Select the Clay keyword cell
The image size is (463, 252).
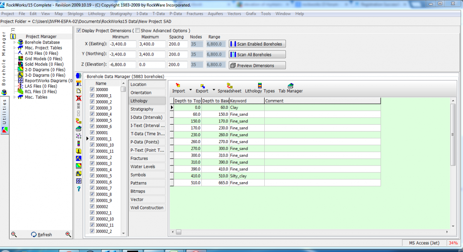click(x=247, y=108)
